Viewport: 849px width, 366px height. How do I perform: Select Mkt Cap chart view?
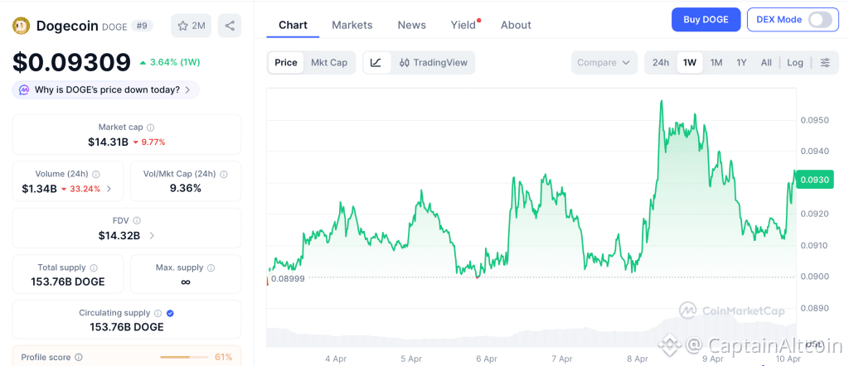tap(329, 62)
